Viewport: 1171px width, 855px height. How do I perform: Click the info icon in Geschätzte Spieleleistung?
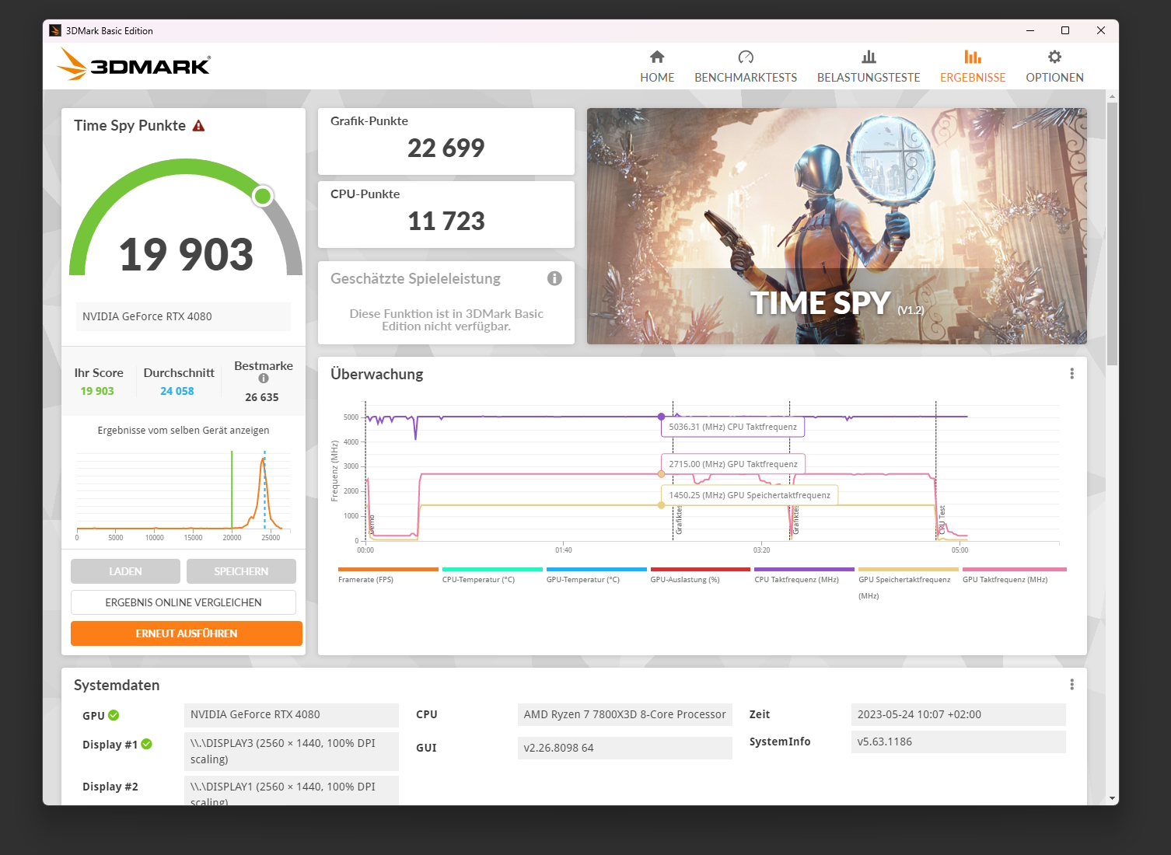[554, 278]
